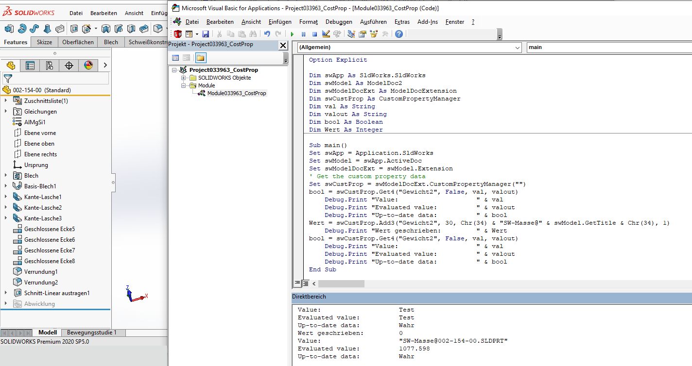Switch to Oberflächen tab
Image resolution: width=692 pixels, height=366 pixels.
pos(78,42)
